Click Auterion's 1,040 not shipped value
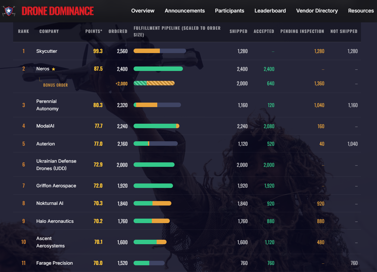This screenshot has height=272, width=377. click(352, 144)
